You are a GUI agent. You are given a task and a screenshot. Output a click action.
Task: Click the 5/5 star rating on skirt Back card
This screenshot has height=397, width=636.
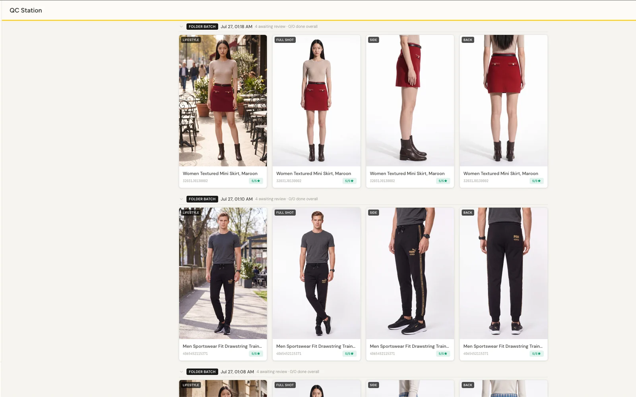click(536, 181)
